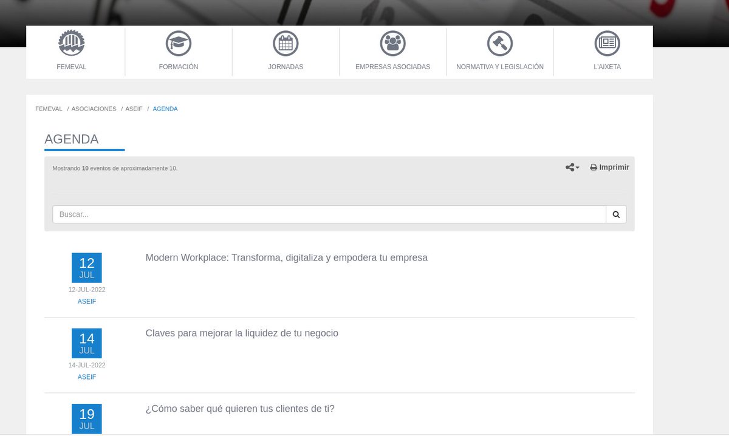Click inside the Buscar search field

tap(328, 214)
